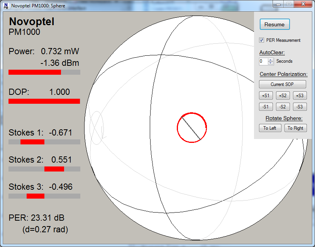The image size is (315, 247).
Task: Click the AutoClear seconds input field
Action: 263,61
